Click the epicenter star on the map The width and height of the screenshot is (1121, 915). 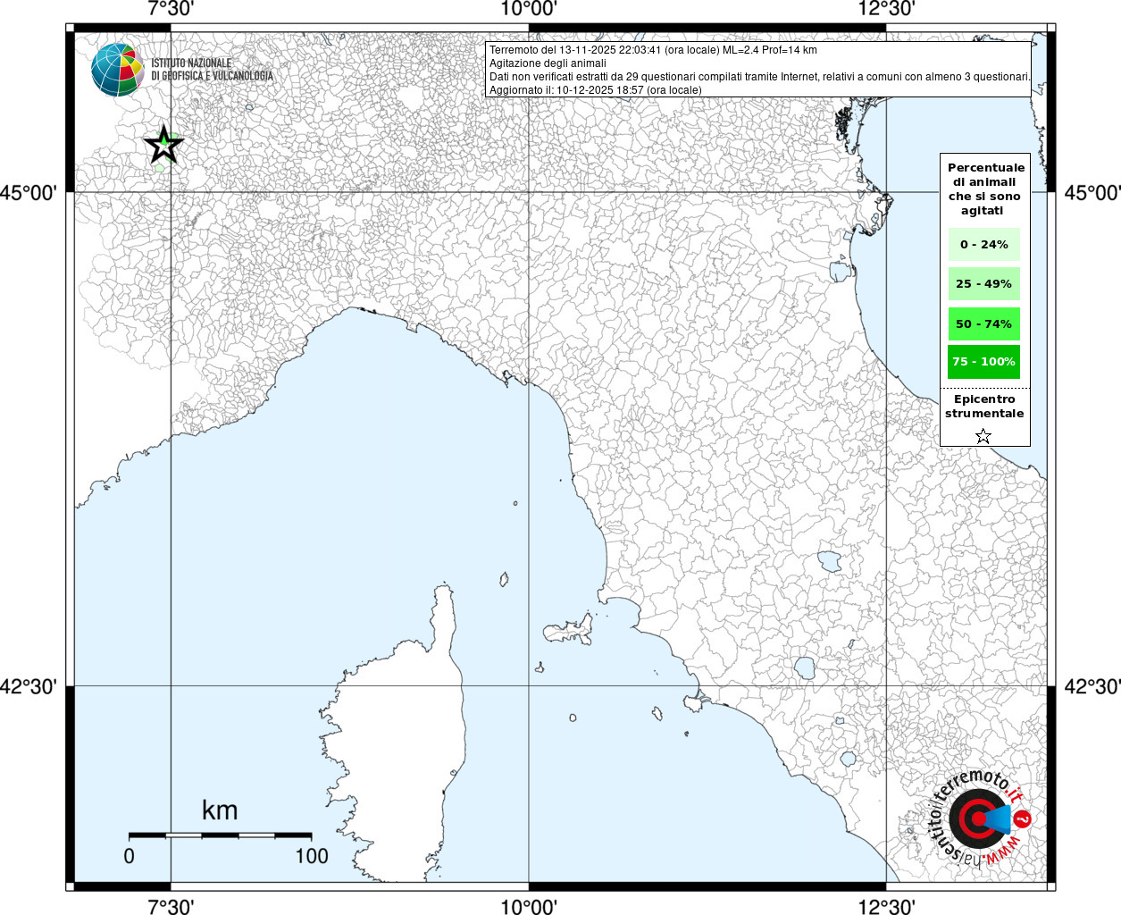[x=163, y=145]
